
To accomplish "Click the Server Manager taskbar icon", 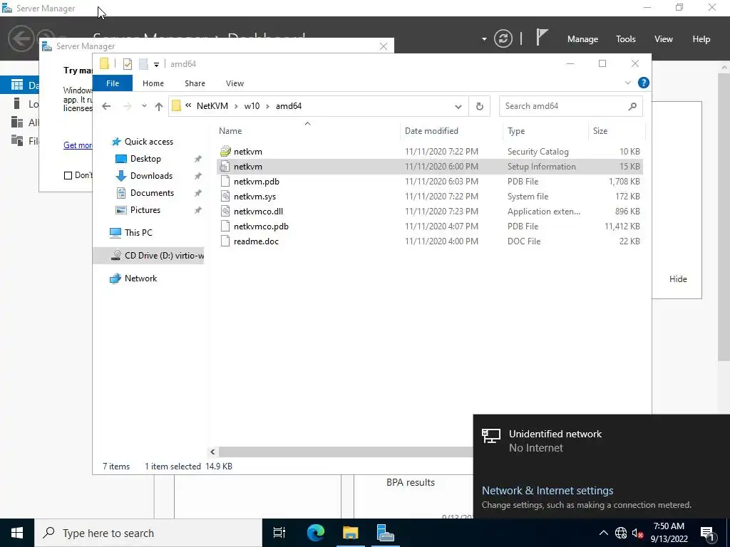I will pos(386,533).
